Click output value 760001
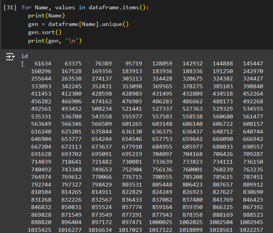273x233 pixels. (192, 170)
